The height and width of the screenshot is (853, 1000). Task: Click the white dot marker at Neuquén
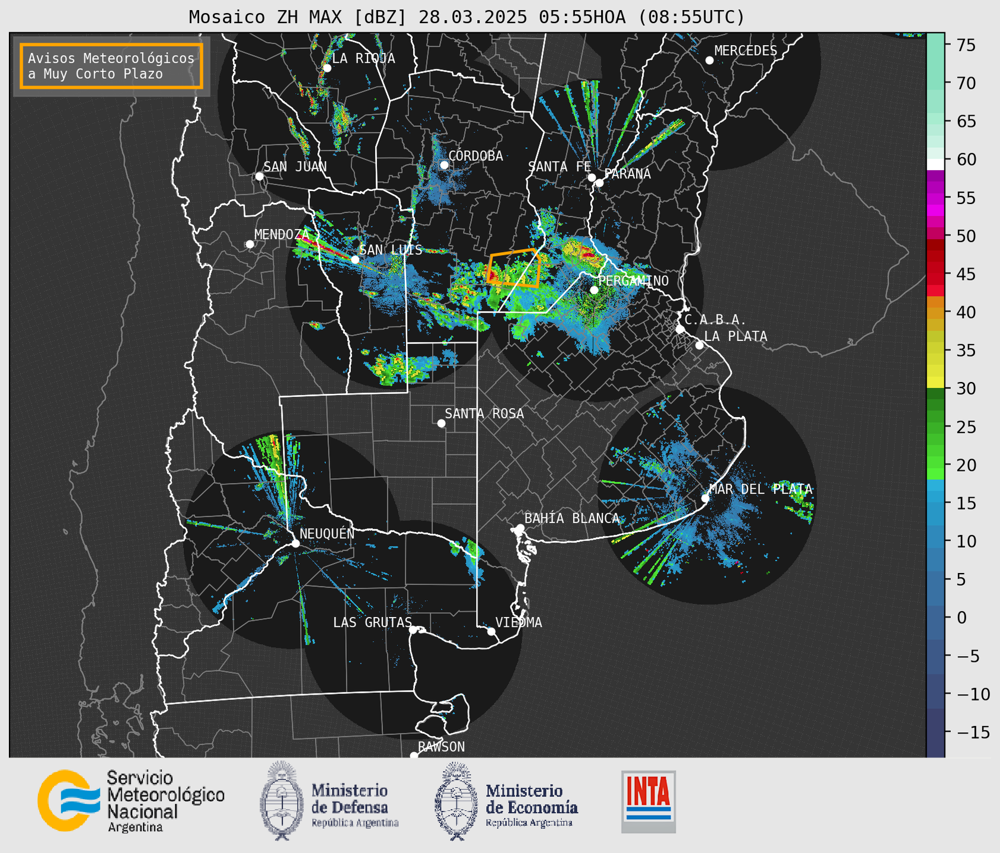coord(295,543)
